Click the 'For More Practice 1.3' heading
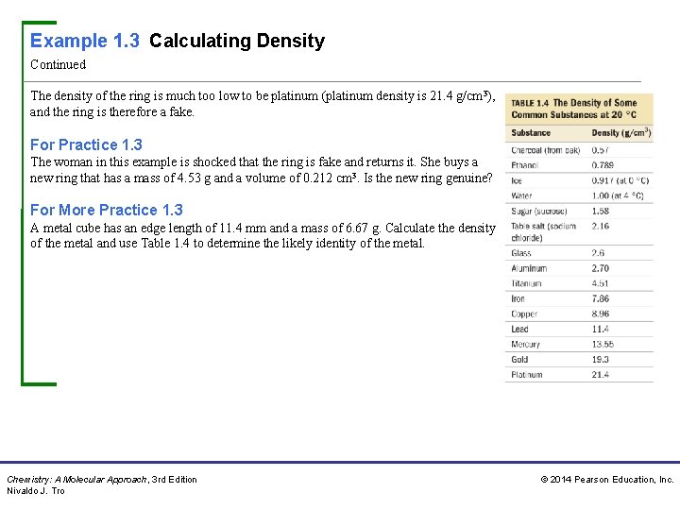 (107, 210)
